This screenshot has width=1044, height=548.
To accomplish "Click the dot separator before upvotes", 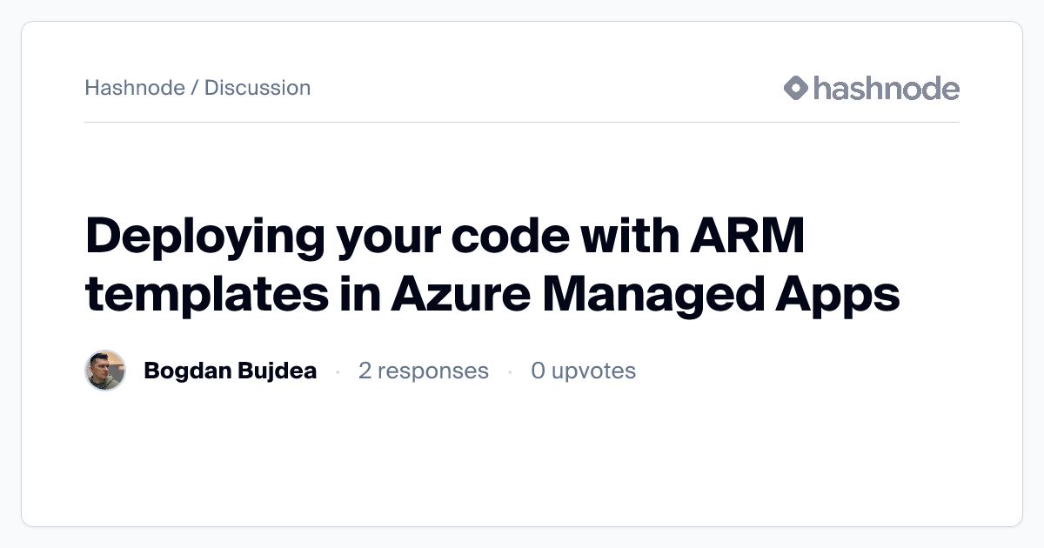I will tap(510, 372).
